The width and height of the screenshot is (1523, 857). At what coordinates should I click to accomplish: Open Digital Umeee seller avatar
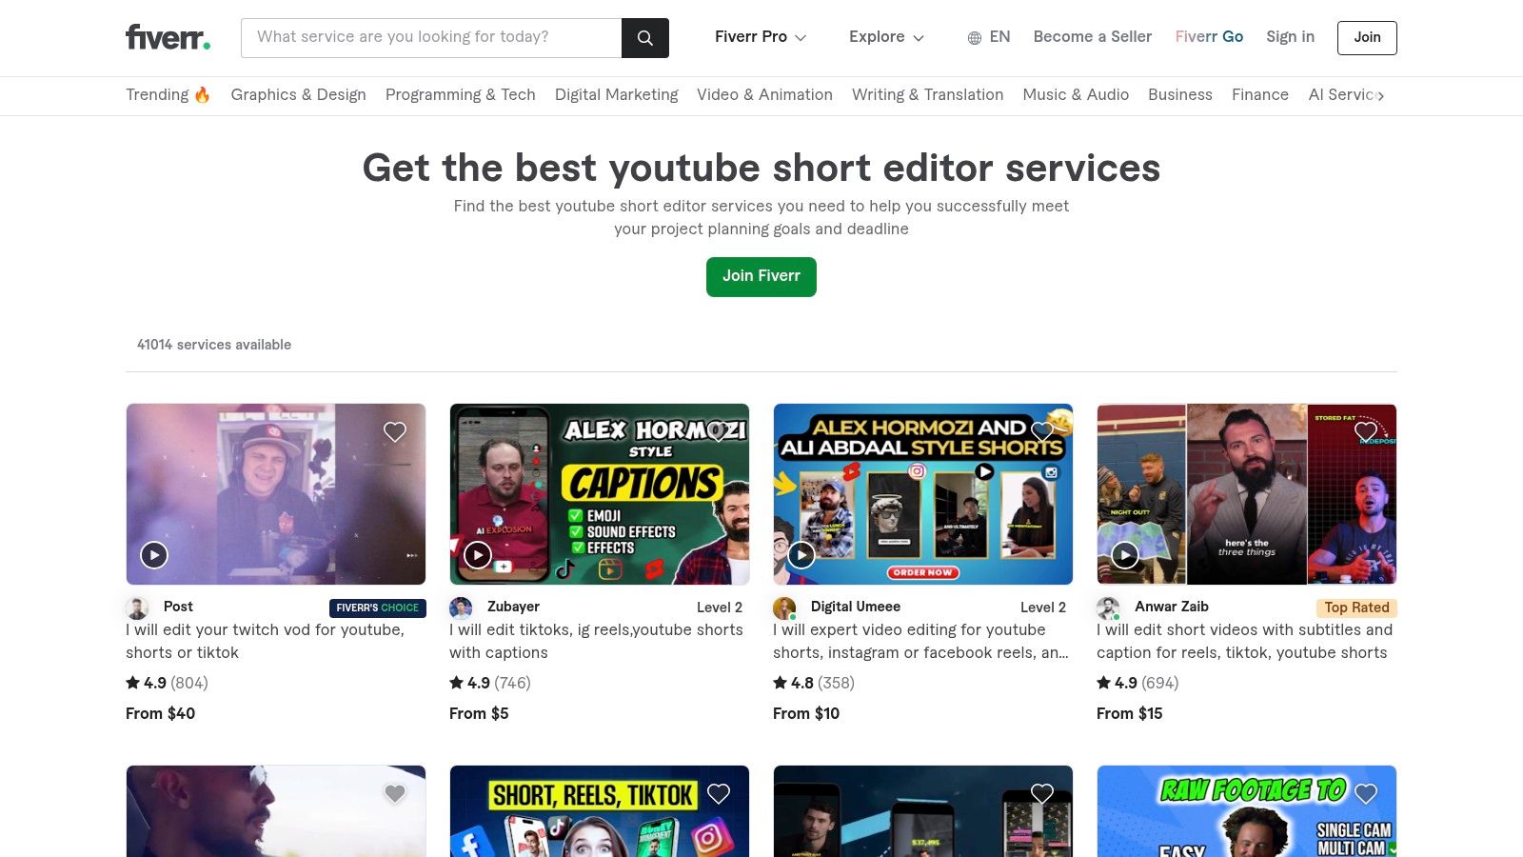point(784,608)
